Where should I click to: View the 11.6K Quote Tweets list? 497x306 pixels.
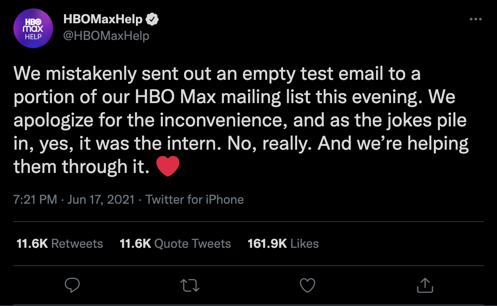(x=175, y=244)
